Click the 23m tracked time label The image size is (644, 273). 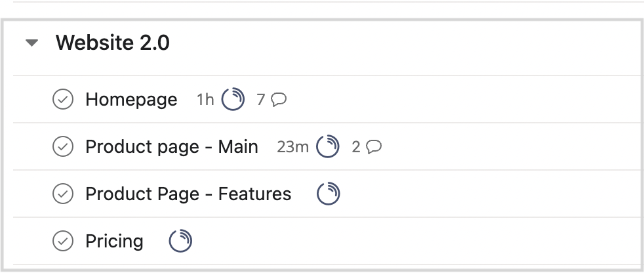coord(292,147)
